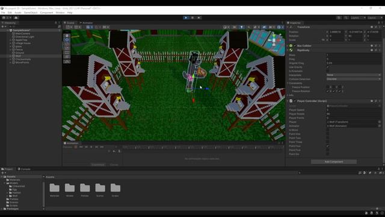Click the scene orientation gizmo
The width and height of the screenshot is (385, 217).
coord(274,40)
